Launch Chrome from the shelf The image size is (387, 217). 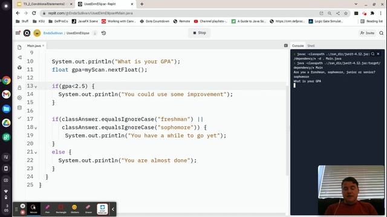click(x=6, y=80)
